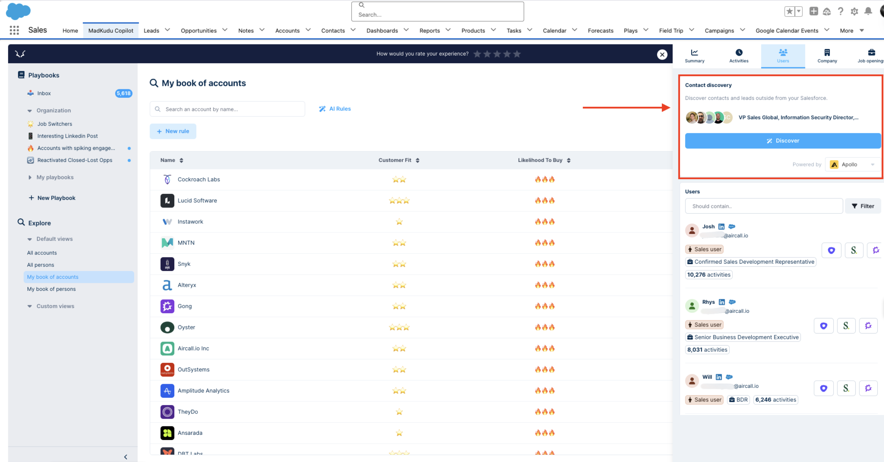This screenshot has height=462, width=884.
Task: Click the Discover button
Action: tap(783, 141)
